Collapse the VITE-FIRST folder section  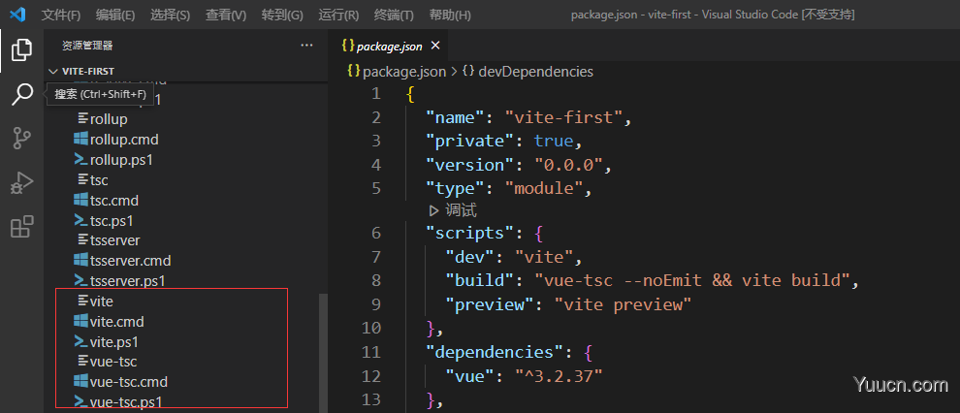point(52,71)
